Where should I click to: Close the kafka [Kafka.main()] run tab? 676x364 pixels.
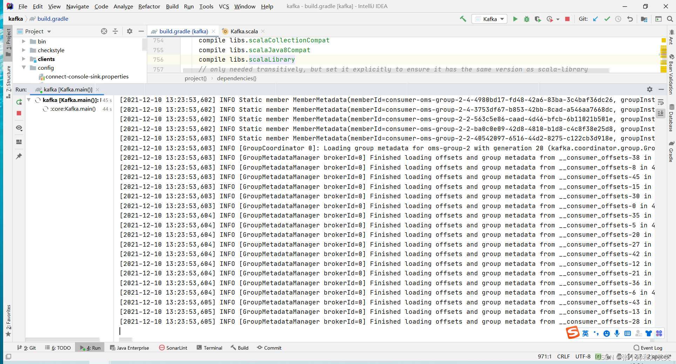click(x=98, y=90)
